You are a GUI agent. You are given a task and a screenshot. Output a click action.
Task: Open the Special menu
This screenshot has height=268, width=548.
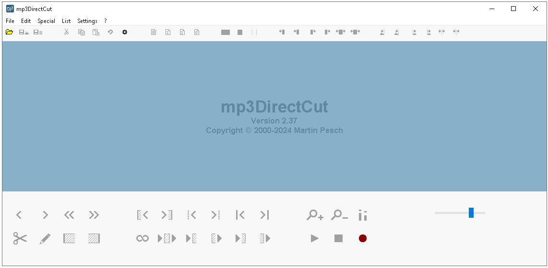click(x=46, y=21)
